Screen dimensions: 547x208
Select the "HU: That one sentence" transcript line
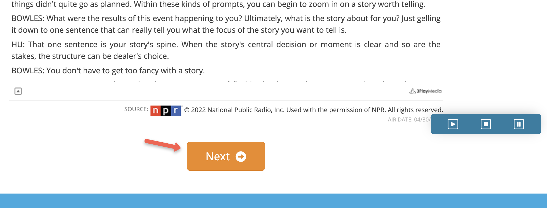coord(226,44)
